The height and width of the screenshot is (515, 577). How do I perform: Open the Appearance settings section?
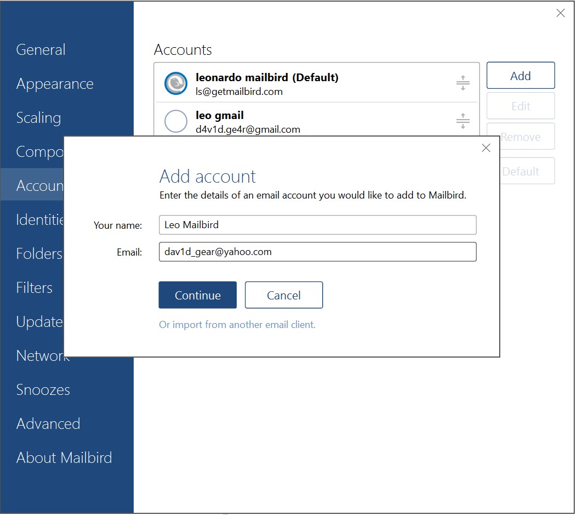click(x=55, y=84)
